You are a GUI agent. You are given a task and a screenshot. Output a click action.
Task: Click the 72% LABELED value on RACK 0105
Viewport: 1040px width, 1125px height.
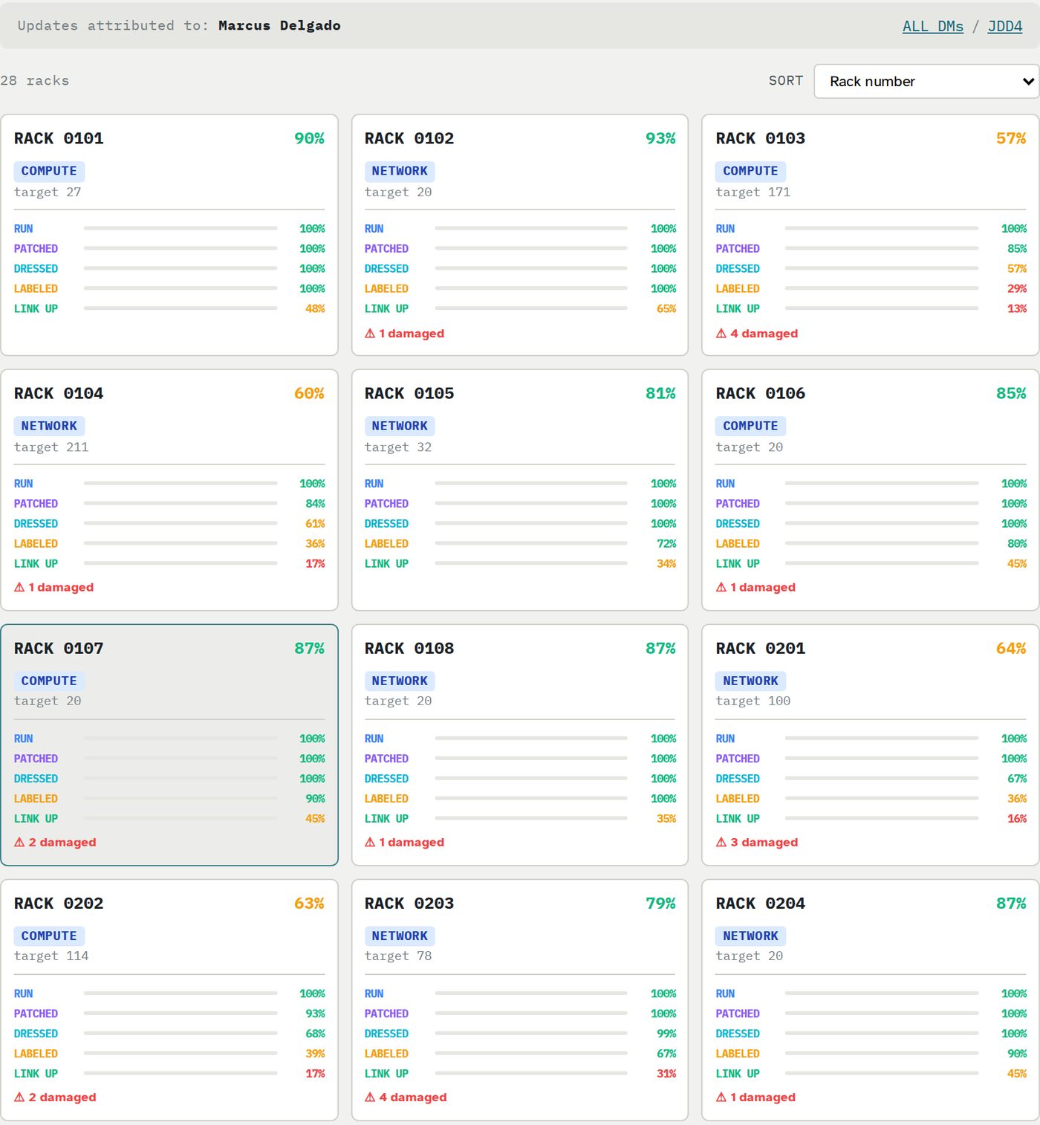(x=666, y=543)
